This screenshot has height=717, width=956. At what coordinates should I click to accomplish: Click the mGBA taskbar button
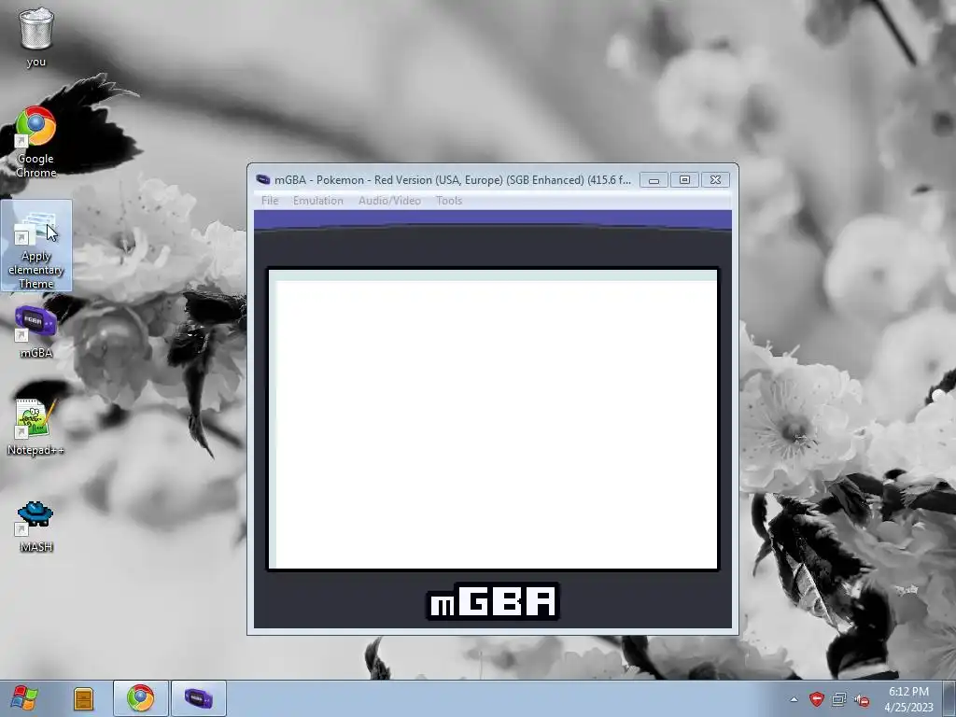pyautogui.click(x=199, y=698)
